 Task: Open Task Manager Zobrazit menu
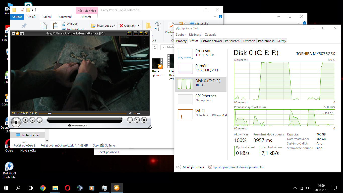(210, 35)
